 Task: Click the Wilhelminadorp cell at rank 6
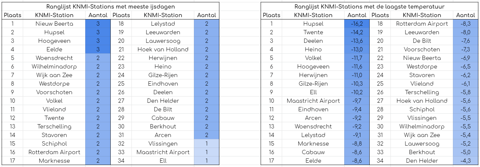coord(54,67)
